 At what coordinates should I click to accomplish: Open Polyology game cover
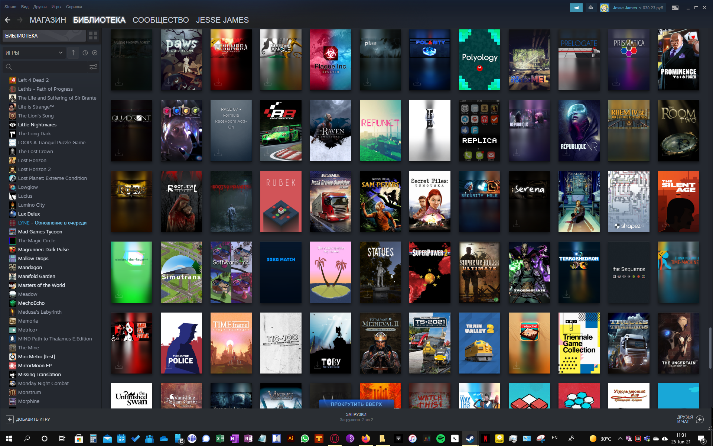(x=479, y=60)
